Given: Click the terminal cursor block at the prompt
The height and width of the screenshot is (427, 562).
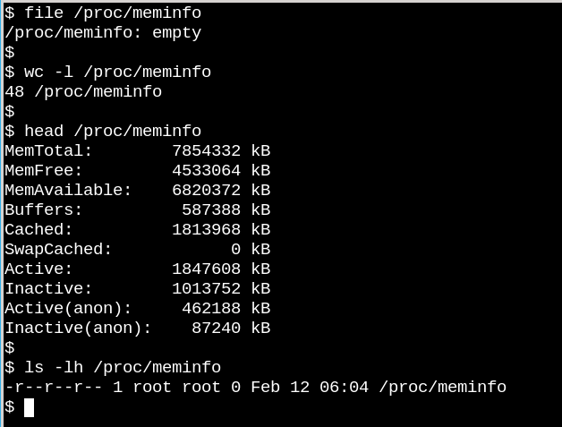Looking at the screenshot, I should click(29, 407).
